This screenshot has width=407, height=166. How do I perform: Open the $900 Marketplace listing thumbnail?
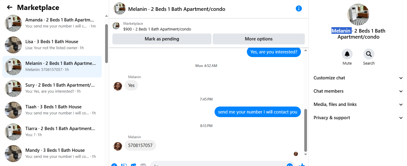pyautogui.click(x=116, y=26)
